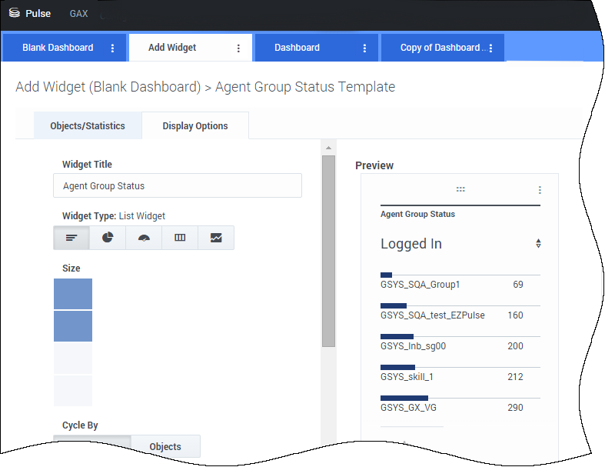Open Blank Dashboard tab options menu
The width and height of the screenshot is (605, 467).
coord(113,48)
